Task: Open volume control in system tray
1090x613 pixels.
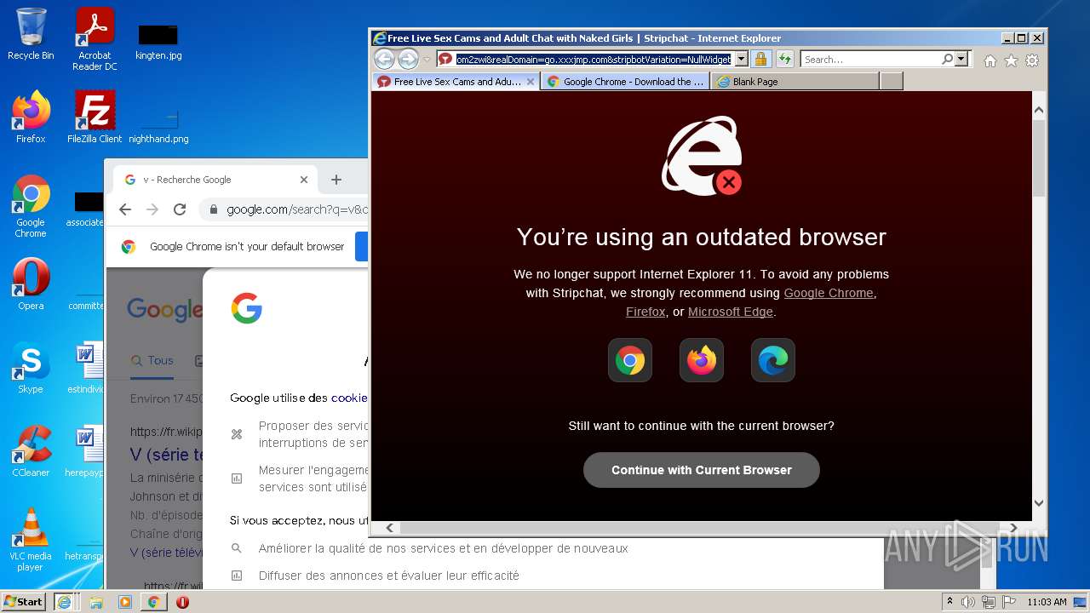Action: [968, 602]
